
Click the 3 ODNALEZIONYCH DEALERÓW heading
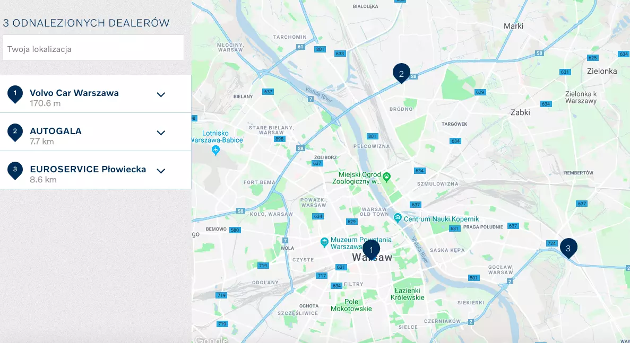87,23
